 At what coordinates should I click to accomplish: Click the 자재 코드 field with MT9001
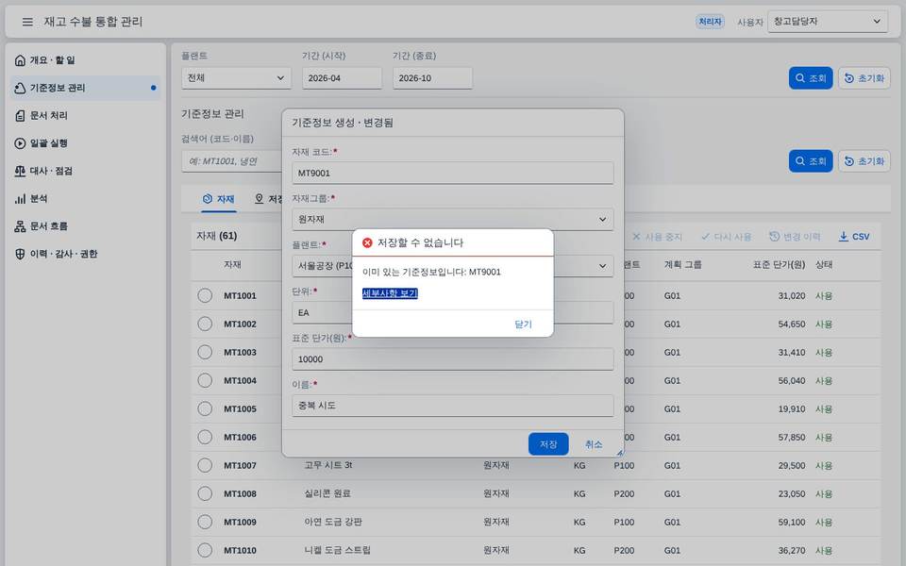(452, 173)
